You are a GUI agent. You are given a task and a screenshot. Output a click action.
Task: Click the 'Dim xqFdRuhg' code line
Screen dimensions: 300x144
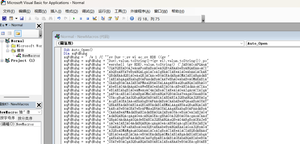pos(75,54)
